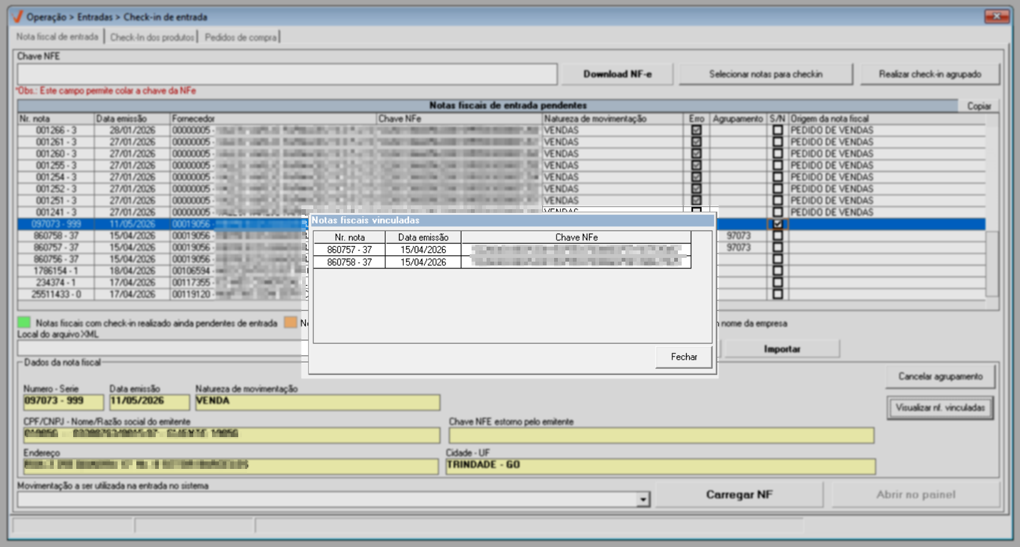Close the Notas fiscais vinculadas dialog with Fechar
Viewport: 1020px width, 547px height.
pos(684,357)
